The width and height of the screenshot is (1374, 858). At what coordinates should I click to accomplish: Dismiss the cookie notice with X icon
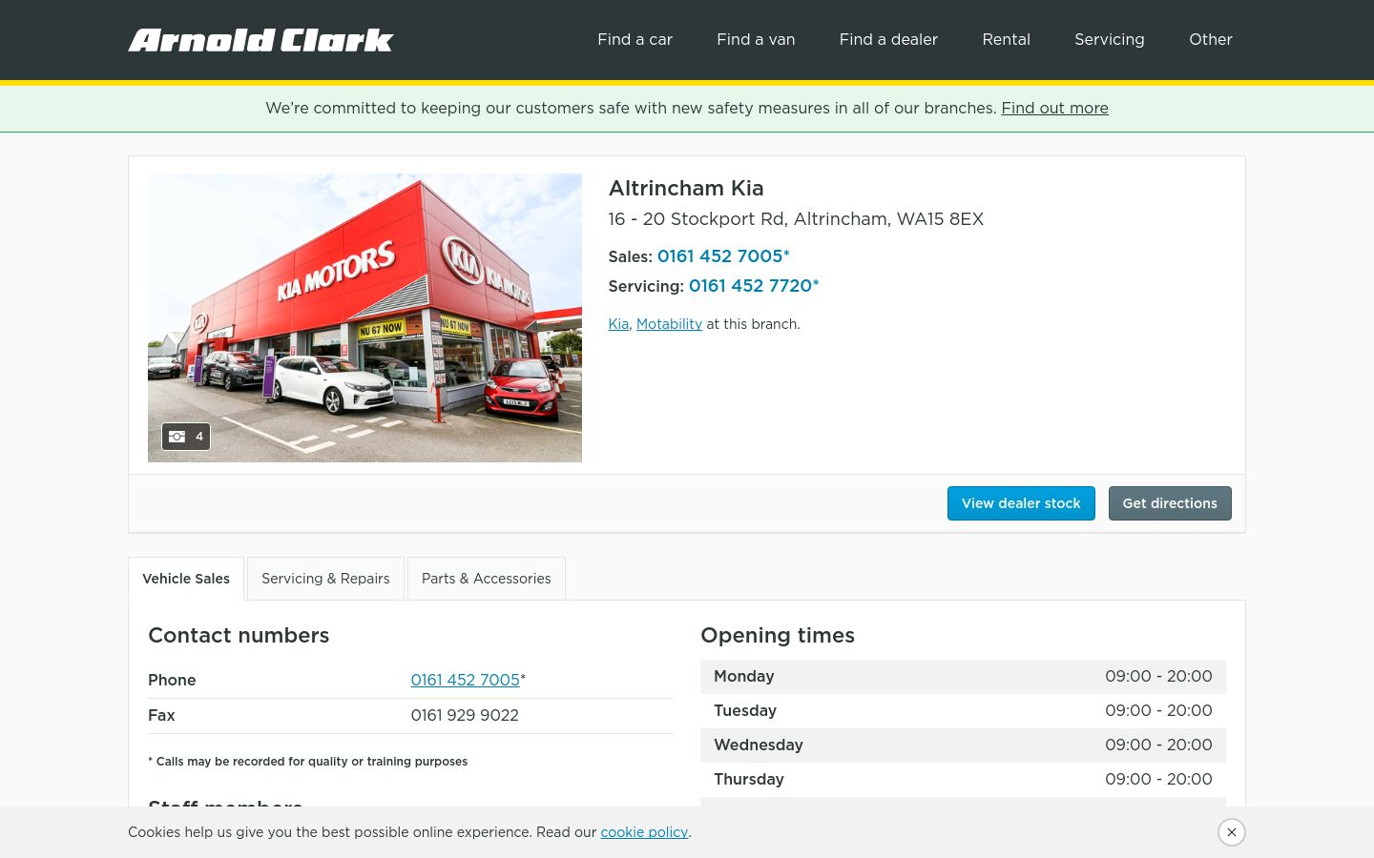(1232, 832)
